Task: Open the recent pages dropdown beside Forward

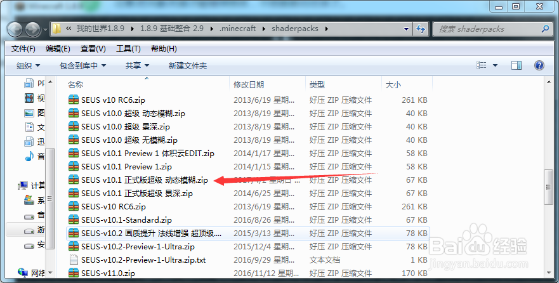Action: (45, 30)
